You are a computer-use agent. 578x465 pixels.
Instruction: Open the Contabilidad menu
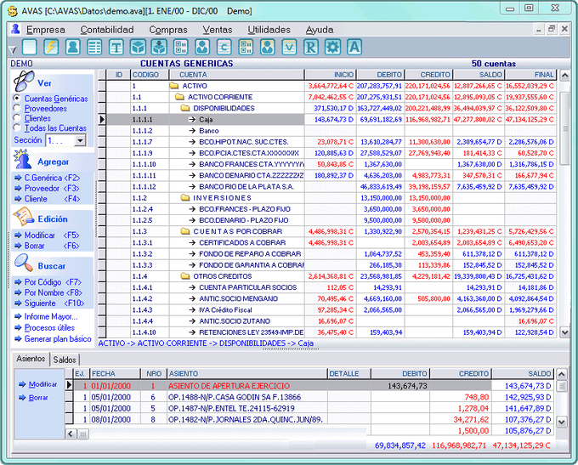107,30
